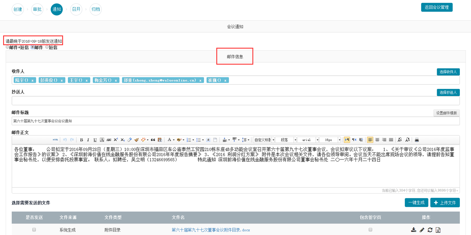Image resolution: width=471 pixels, height=235 pixels.
Task: Align email body text left
Action: point(370,140)
